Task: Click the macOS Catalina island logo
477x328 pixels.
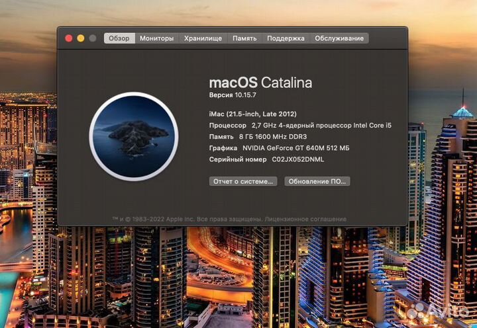Action: click(134, 136)
